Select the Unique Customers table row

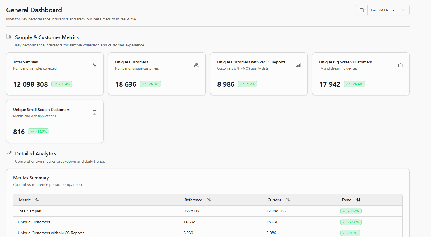click(x=34, y=222)
